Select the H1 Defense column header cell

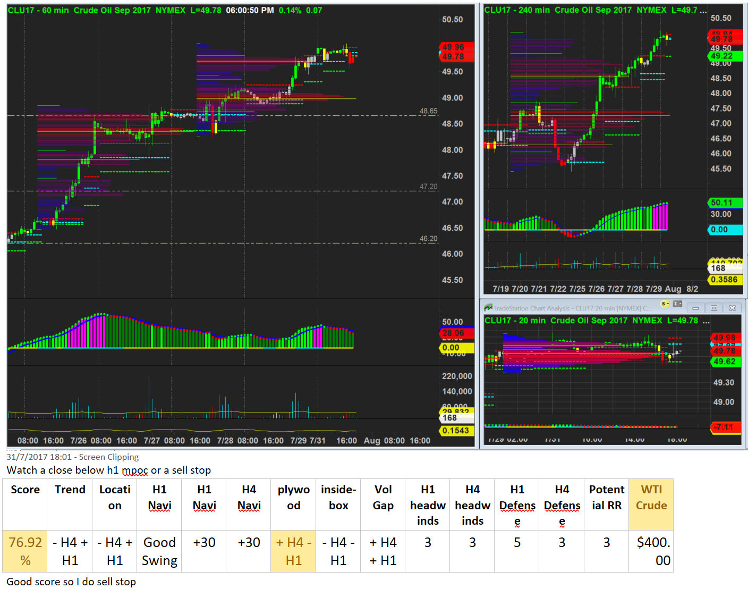(x=517, y=504)
